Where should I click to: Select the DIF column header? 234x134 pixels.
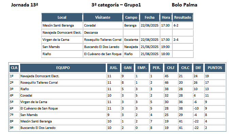point(198,68)
